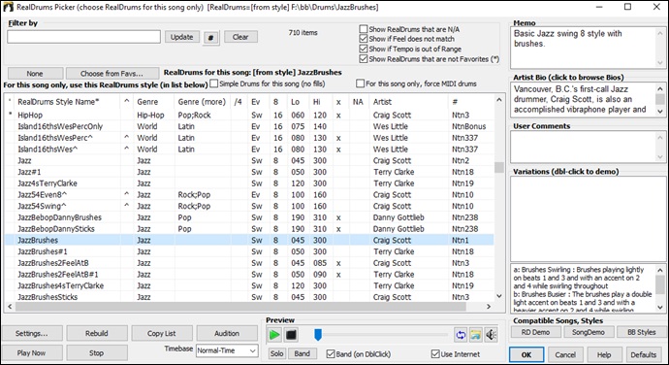
Task: Click the RealDrums Picker app icon in title bar
Action: [x=8, y=7]
